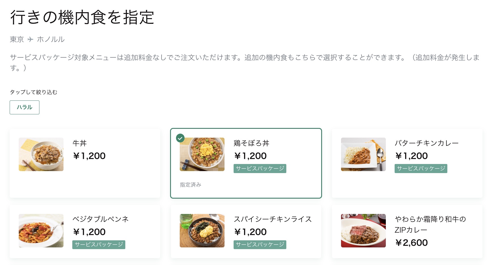Click the 鶏そぼろ丼 dish photo
Image resolution: width=491 pixels, height=265 pixels.
(202, 154)
